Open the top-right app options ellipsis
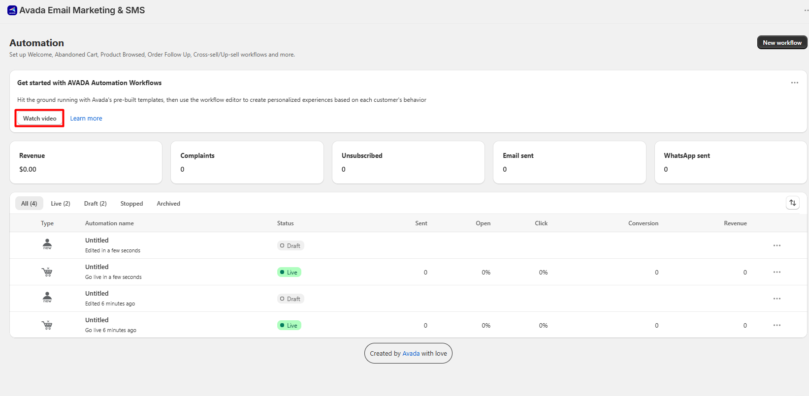809x396 pixels. pos(806,10)
